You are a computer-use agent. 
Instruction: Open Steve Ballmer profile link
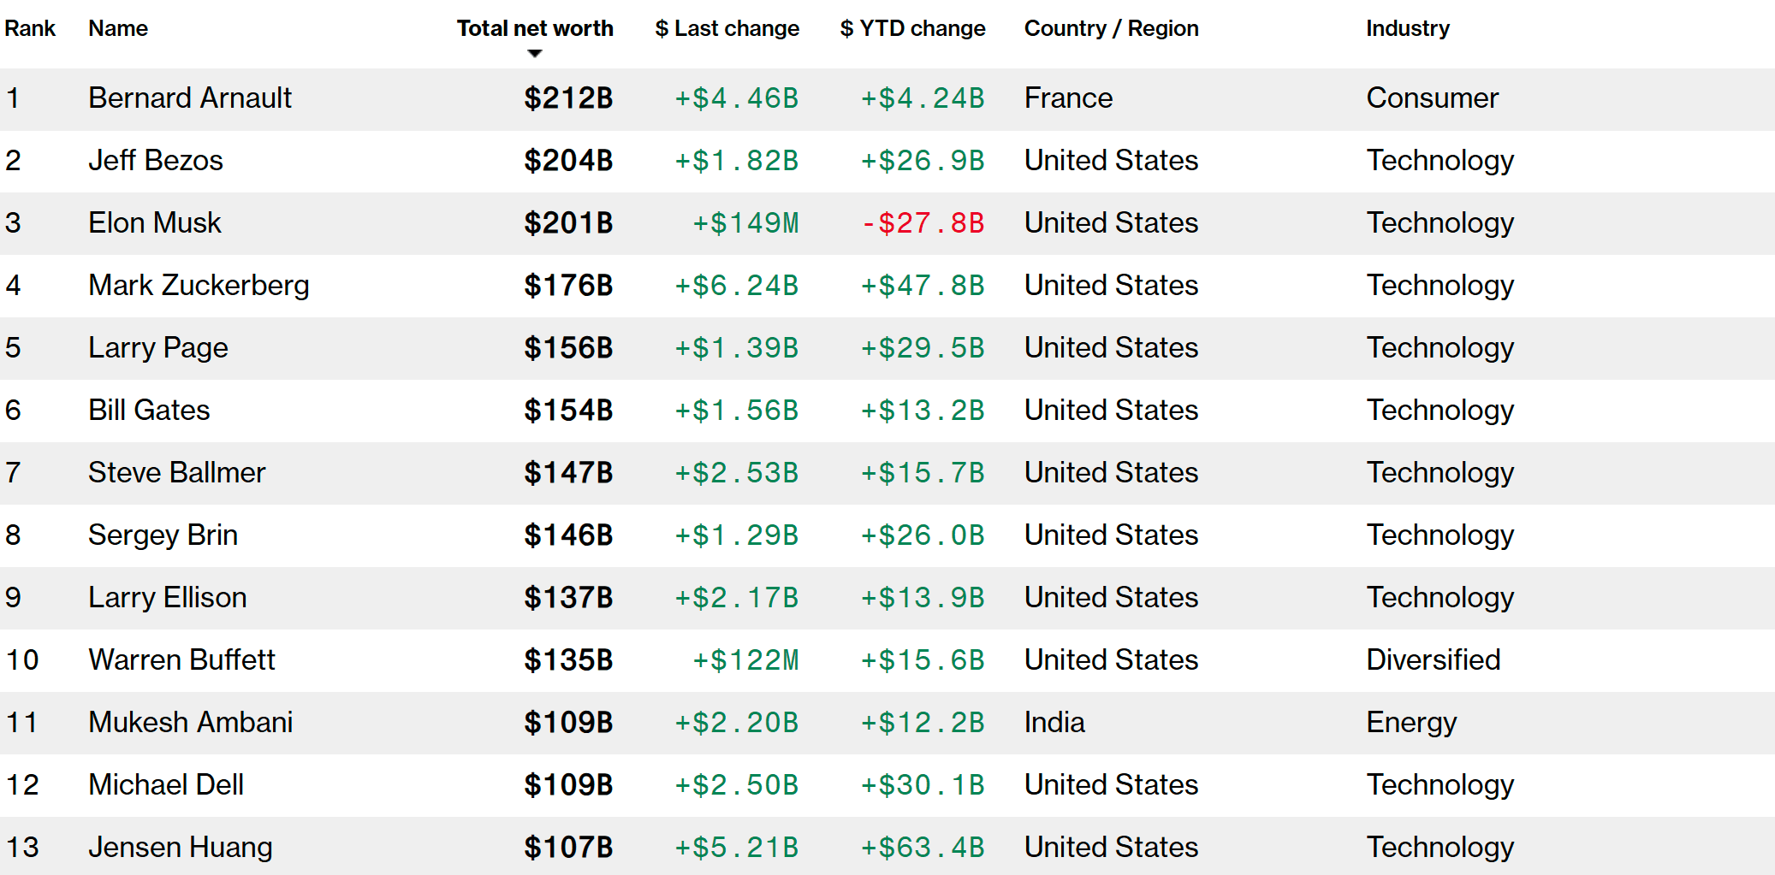[x=177, y=473]
